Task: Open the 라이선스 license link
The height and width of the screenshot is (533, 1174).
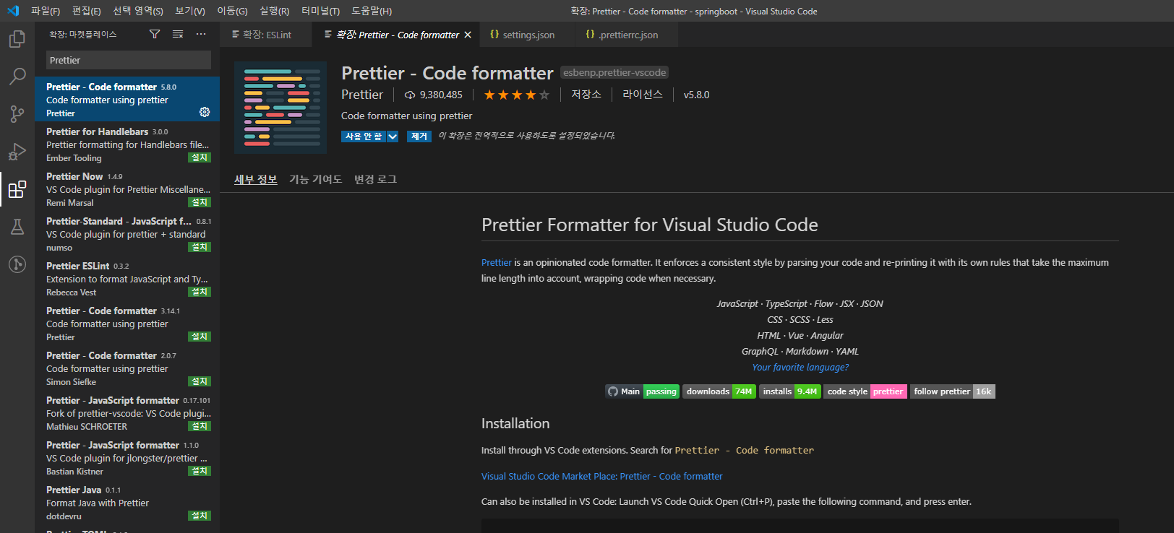Action: point(643,95)
